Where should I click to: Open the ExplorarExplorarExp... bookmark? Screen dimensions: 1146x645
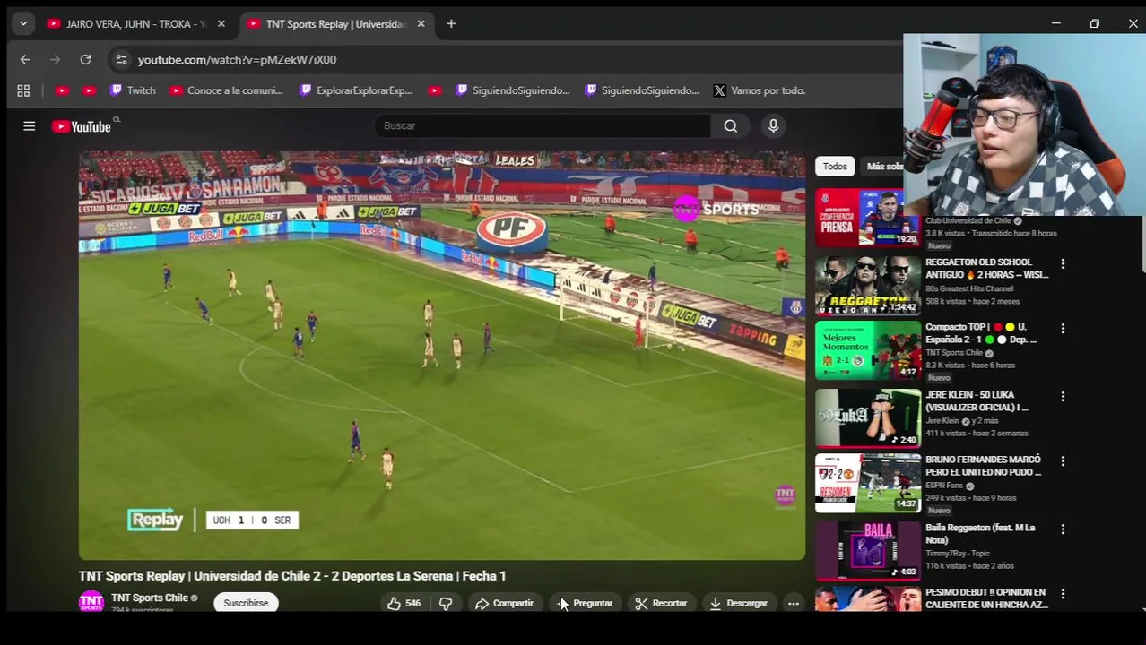coord(356,90)
